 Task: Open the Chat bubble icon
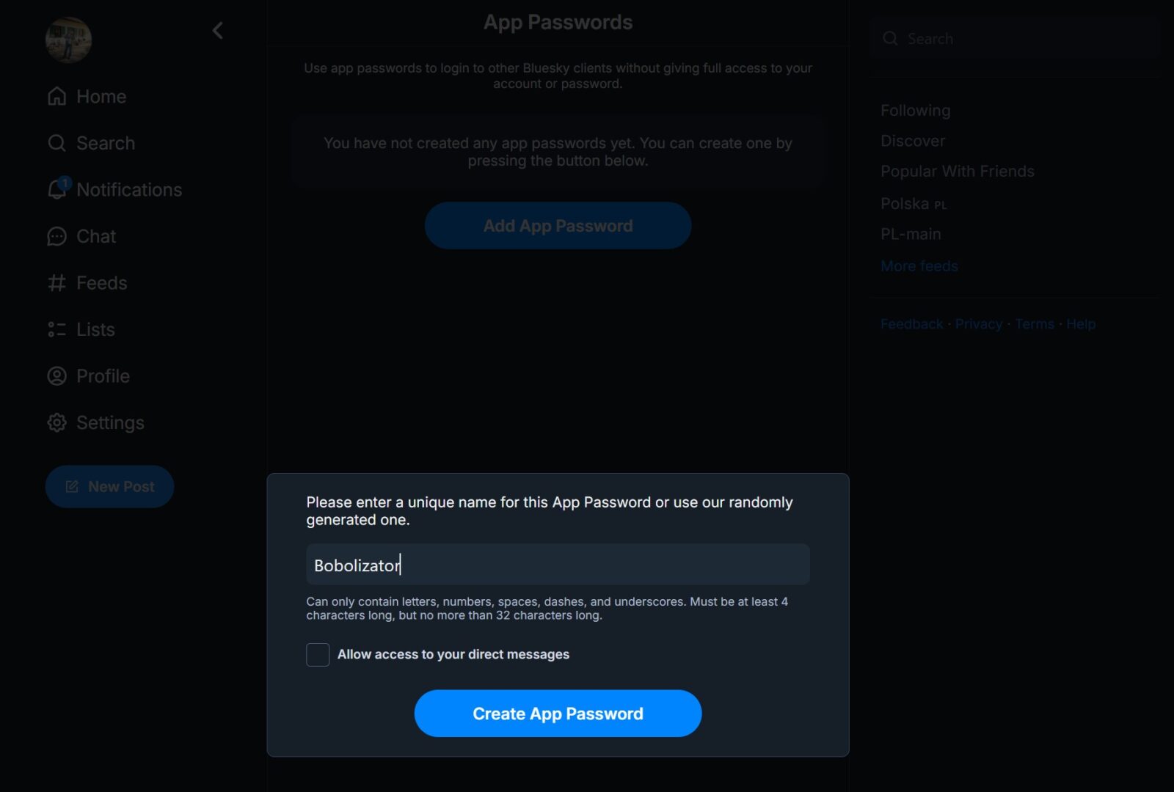point(56,236)
